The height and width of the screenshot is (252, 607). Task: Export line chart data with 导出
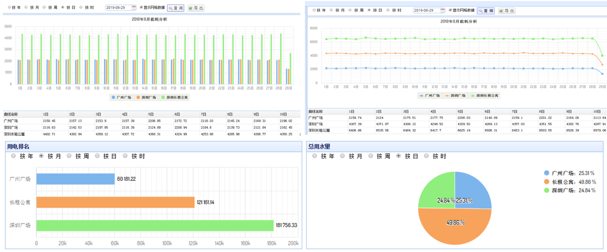pos(506,11)
